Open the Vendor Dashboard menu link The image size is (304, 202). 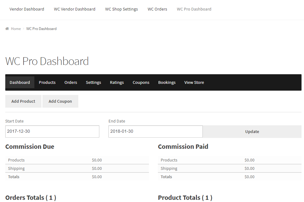coord(27,9)
